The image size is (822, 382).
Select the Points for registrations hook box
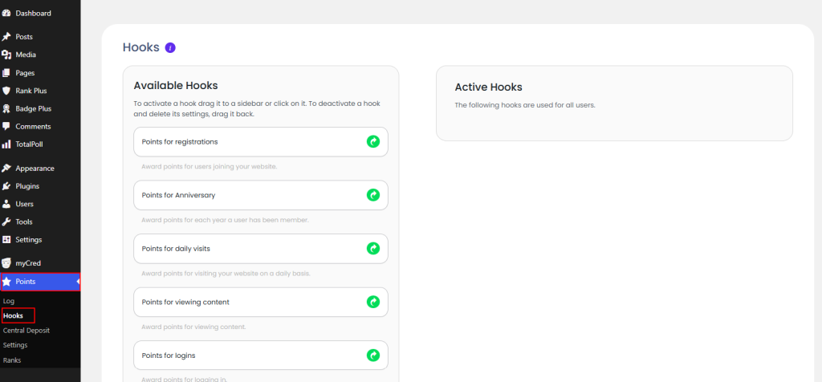click(241, 142)
